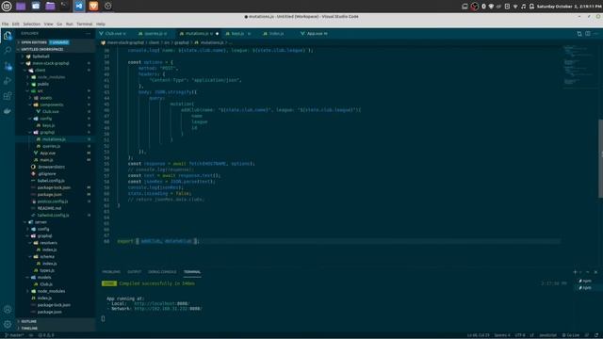Screen dimensions: 603x339
Task: Switch to the PROBLEMS panel tab
Action: click(x=111, y=272)
